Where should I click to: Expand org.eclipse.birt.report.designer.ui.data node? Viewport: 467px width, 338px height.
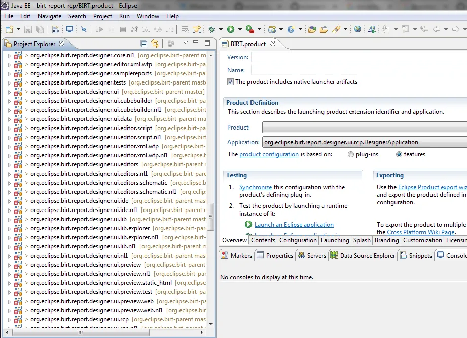tap(9, 119)
